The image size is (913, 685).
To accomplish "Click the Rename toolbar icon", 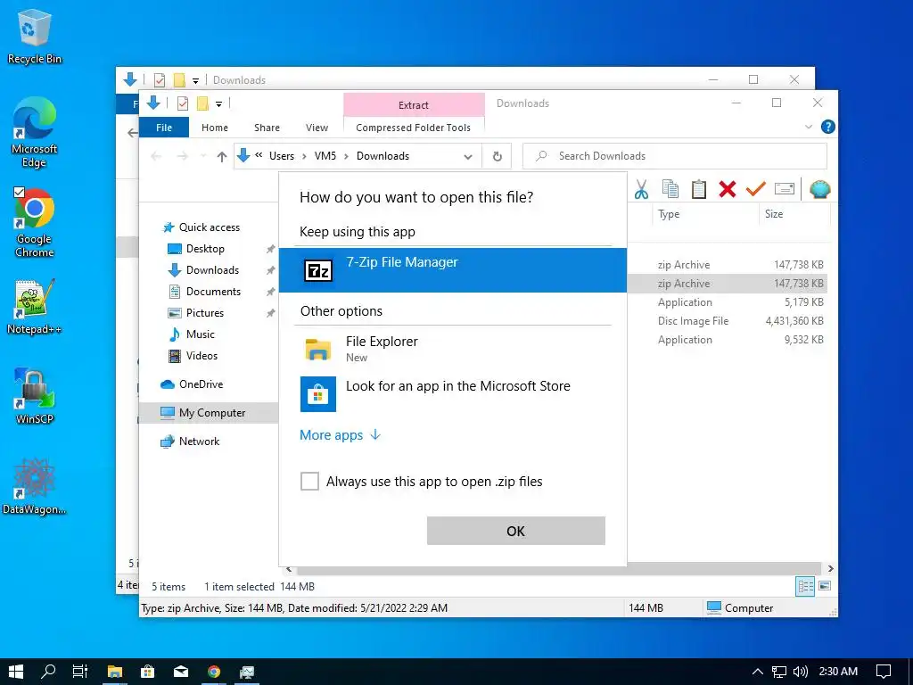I will [785, 189].
